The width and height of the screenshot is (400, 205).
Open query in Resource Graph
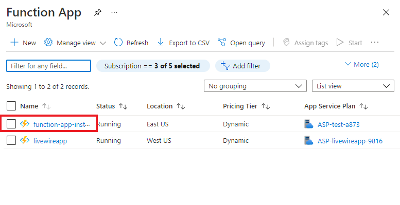coord(241,43)
